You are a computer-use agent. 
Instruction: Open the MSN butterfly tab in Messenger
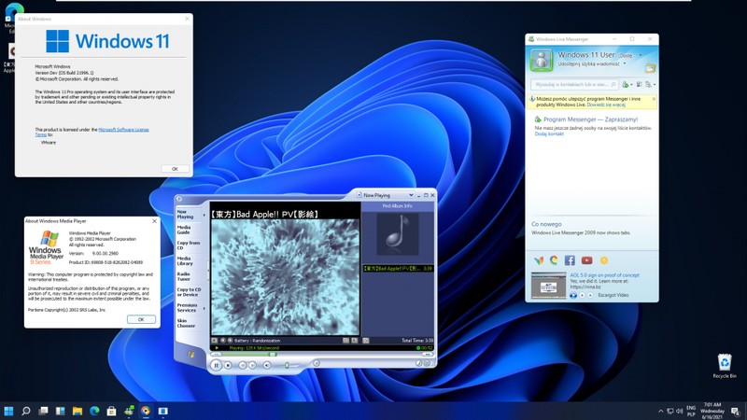point(539,260)
